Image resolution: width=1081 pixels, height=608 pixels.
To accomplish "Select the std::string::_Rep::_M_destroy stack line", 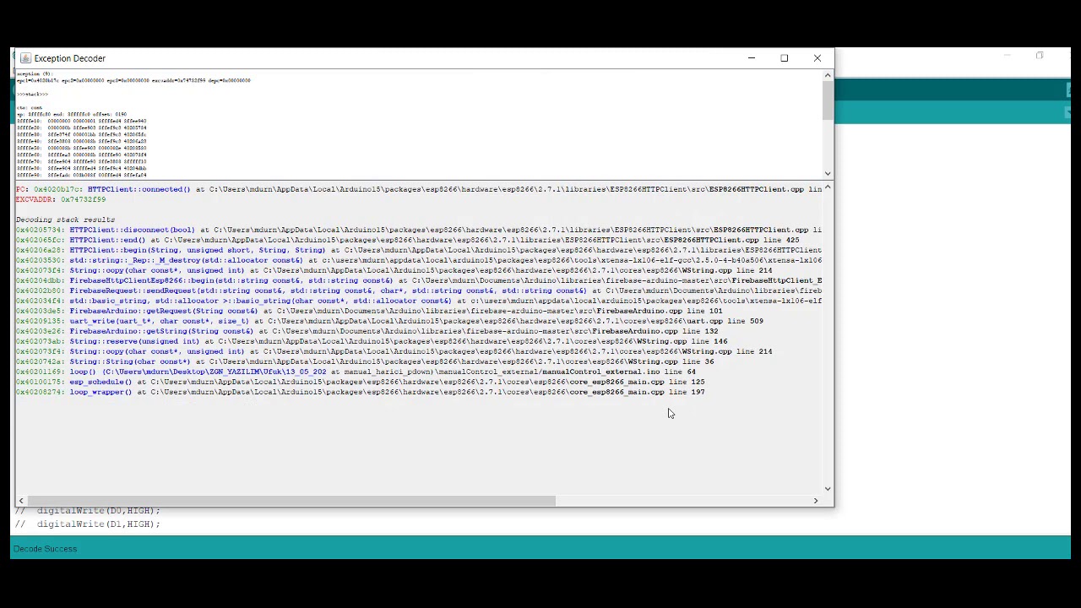I will tap(418, 260).
